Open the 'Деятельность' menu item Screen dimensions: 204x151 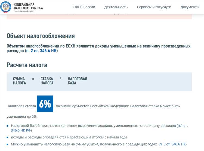tap(116, 7)
